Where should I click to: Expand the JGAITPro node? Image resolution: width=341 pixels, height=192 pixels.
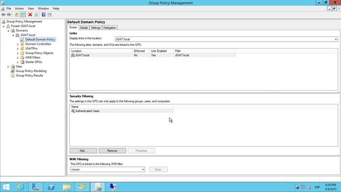[18, 49]
